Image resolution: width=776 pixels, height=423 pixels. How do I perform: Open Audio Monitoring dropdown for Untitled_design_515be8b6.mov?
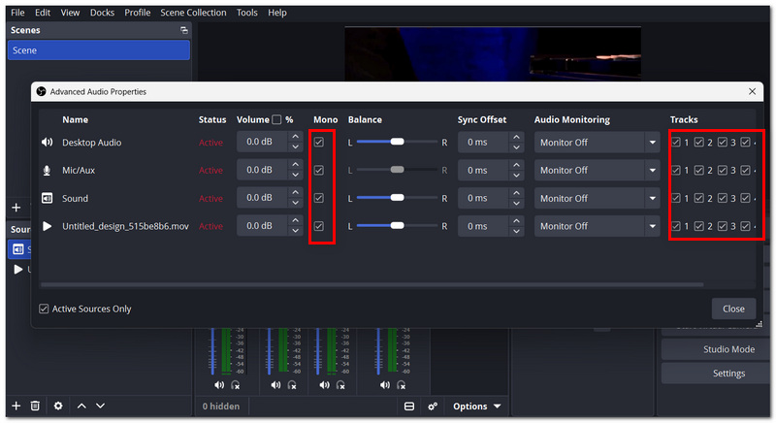(x=597, y=226)
